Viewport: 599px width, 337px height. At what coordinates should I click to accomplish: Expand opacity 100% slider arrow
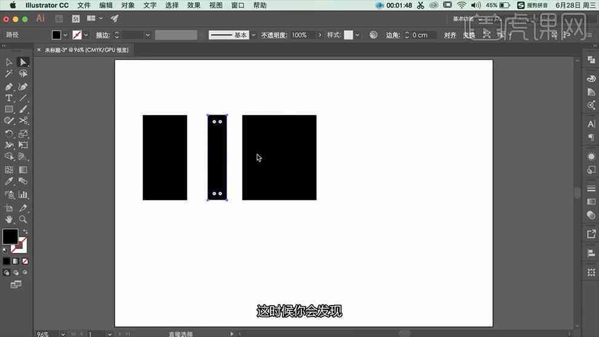319,35
